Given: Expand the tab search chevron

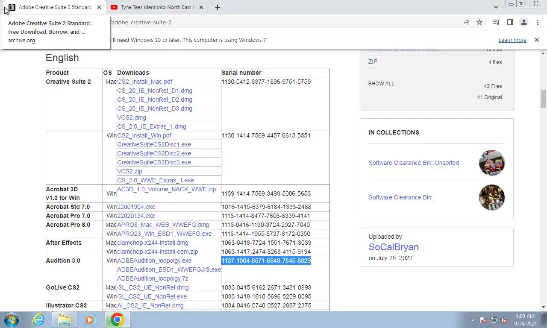Looking at the screenshot, I should (496, 7).
